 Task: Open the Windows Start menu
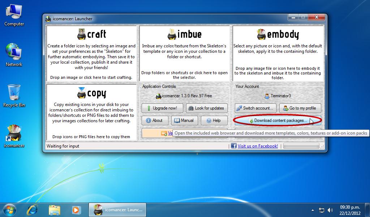pyautogui.click(x=10, y=210)
